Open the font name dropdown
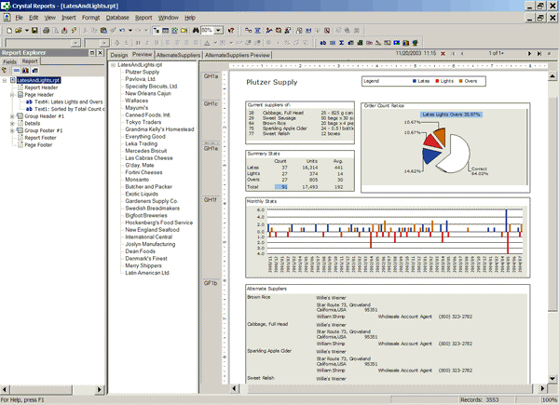 tap(75, 43)
